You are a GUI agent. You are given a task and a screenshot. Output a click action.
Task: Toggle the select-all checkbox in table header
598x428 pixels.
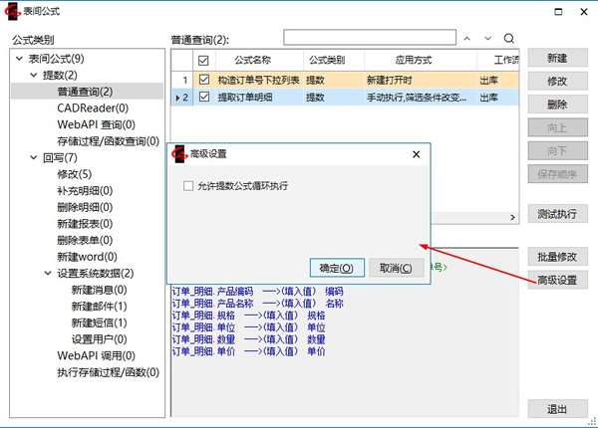204,61
